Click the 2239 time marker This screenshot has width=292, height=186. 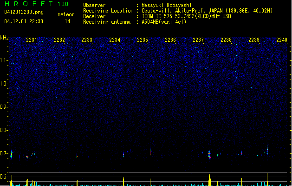(x=254, y=40)
